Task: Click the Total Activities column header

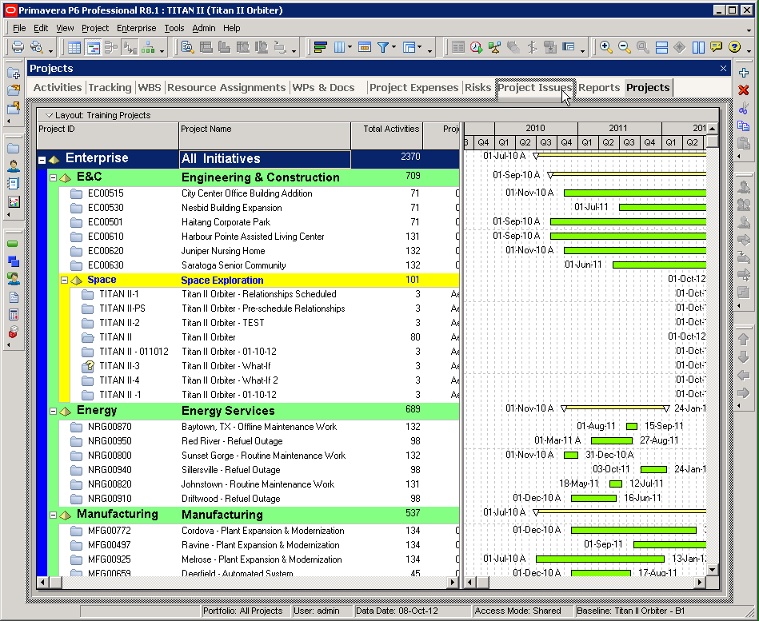Action: 387,136
